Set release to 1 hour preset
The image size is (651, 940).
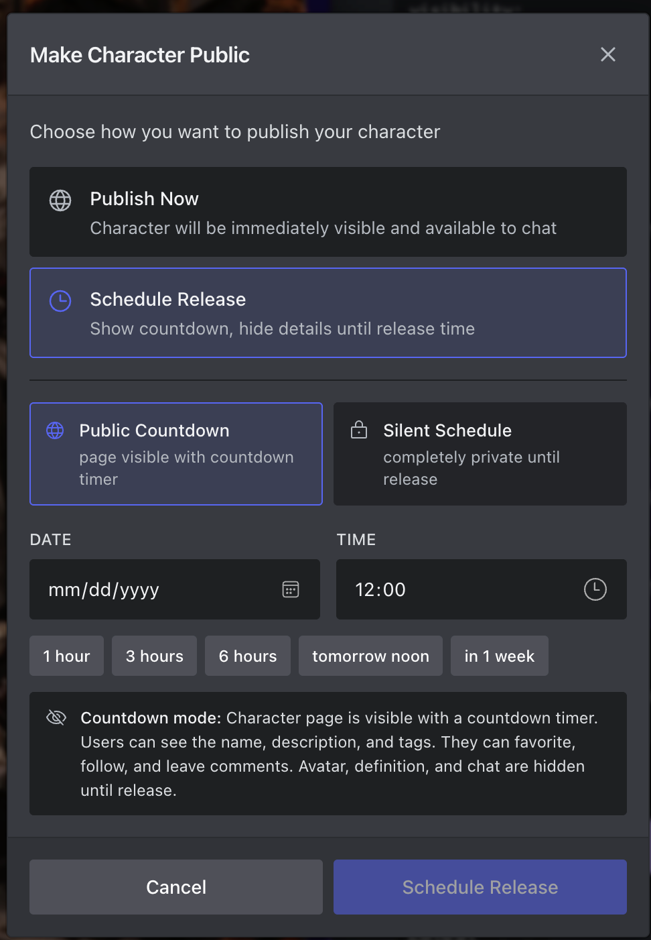pyautogui.click(x=66, y=656)
